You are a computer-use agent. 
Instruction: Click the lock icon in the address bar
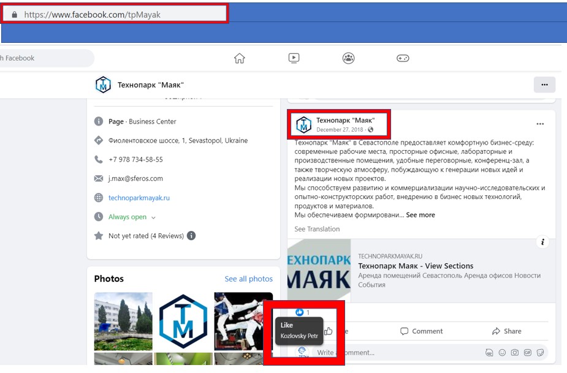(15, 15)
